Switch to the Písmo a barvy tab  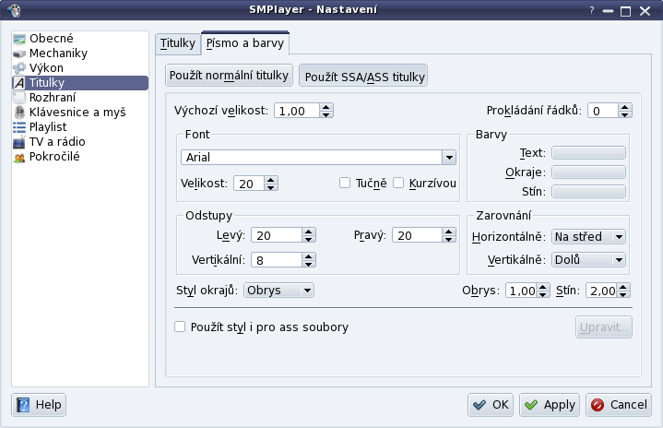coord(245,43)
